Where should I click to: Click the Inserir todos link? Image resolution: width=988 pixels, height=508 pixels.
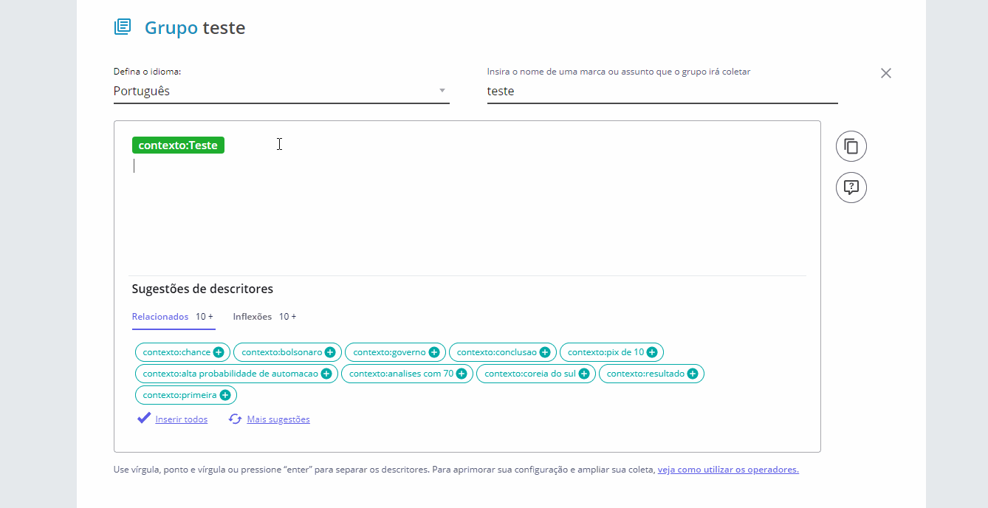coord(181,419)
